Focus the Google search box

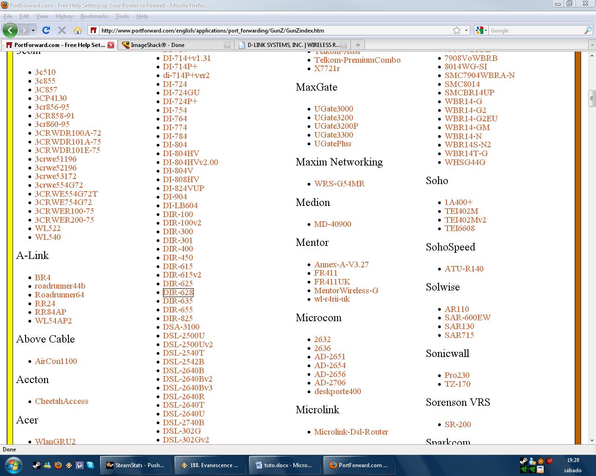pos(536,30)
